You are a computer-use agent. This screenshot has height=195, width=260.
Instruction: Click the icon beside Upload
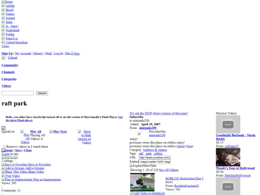(4, 58)
